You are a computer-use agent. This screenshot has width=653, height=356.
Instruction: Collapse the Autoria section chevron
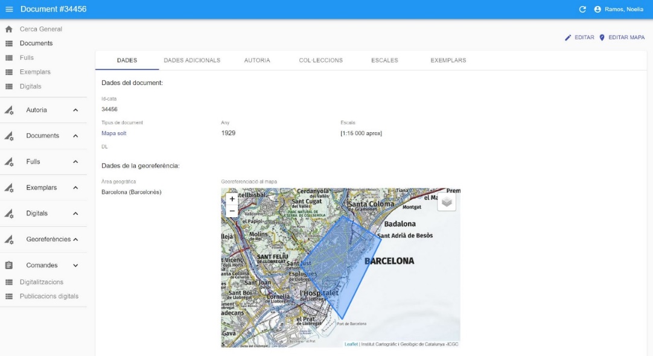pyautogui.click(x=75, y=110)
